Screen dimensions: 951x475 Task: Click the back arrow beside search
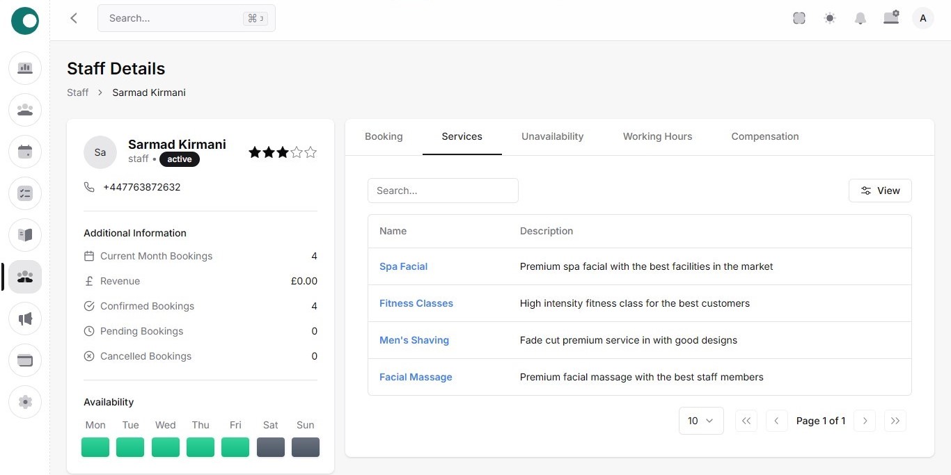74,18
